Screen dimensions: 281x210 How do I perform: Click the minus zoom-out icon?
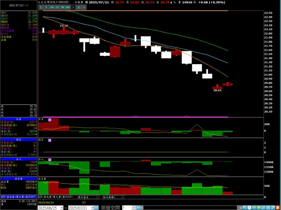point(254,208)
